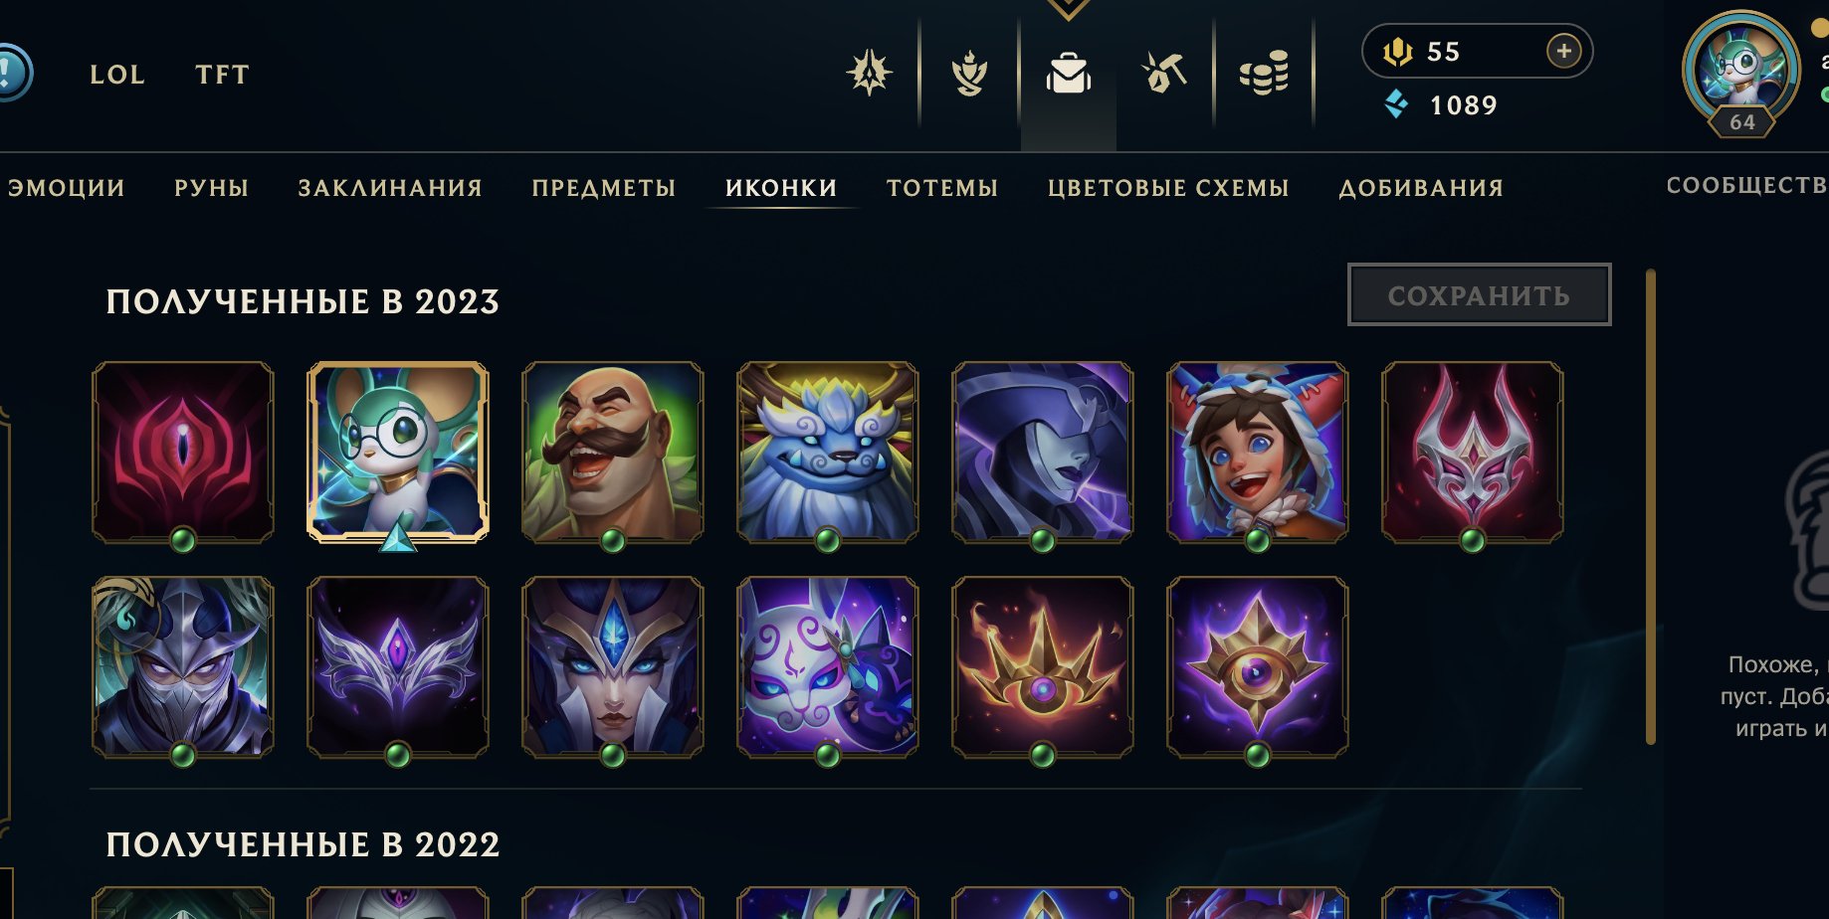Click the vertical scrollbar of icon list
The image size is (1829, 919).
tap(1650, 507)
